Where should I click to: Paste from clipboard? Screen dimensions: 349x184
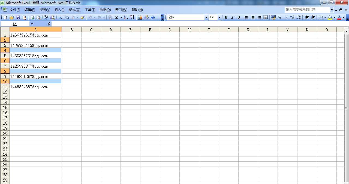pyautogui.click(x=73, y=17)
